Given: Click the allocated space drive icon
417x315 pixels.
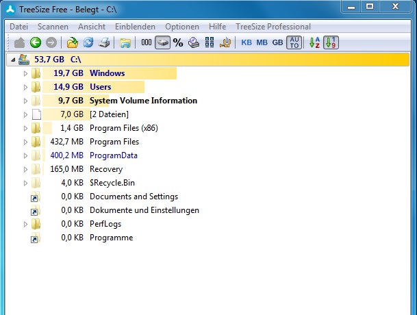Looking at the screenshot, I should 162,42.
